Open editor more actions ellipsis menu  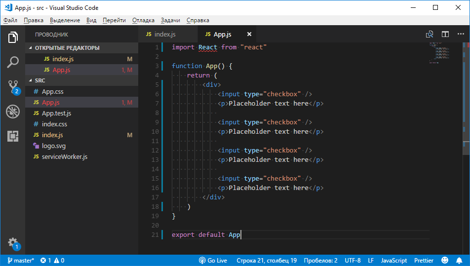click(x=461, y=34)
